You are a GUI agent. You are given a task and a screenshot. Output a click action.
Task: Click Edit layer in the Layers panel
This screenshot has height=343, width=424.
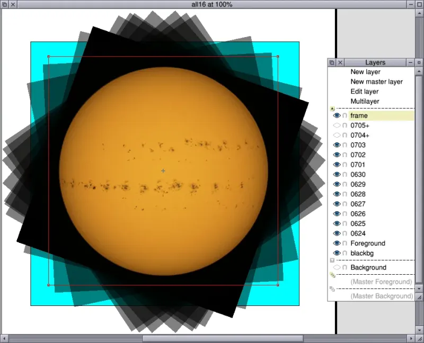(x=365, y=92)
